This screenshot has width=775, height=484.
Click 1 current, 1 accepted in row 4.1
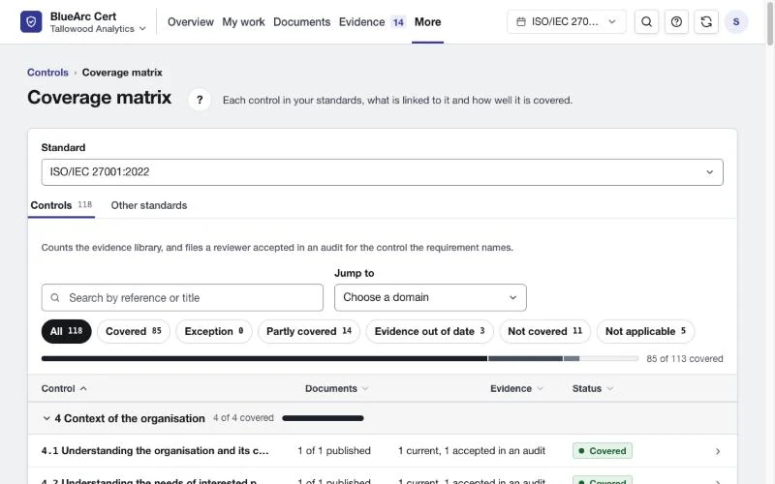click(x=472, y=450)
